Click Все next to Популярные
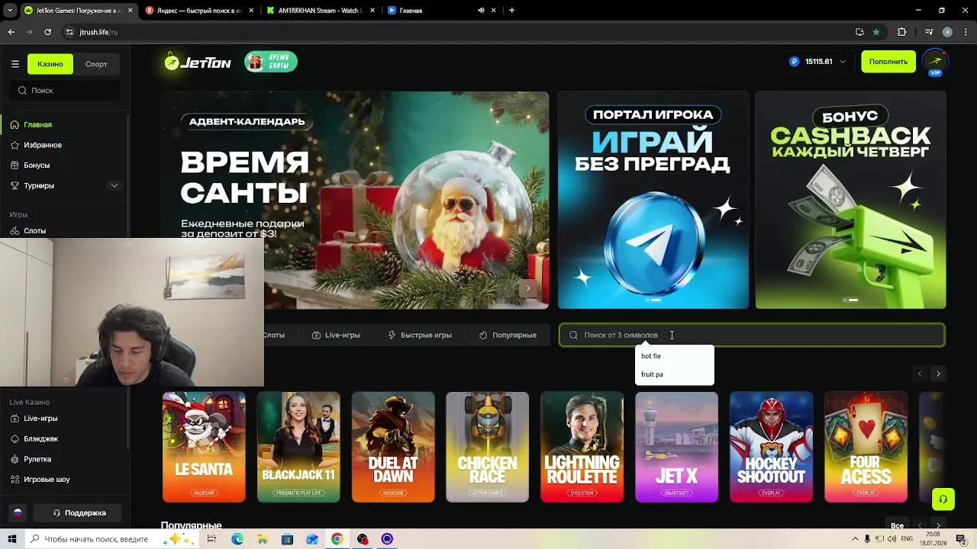 tap(897, 525)
